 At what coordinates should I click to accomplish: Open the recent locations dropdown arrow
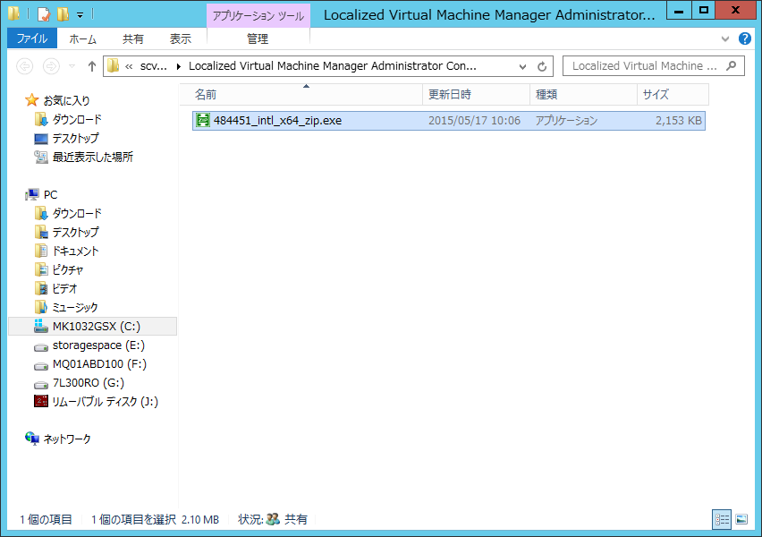pyautogui.click(x=72, y=65)
